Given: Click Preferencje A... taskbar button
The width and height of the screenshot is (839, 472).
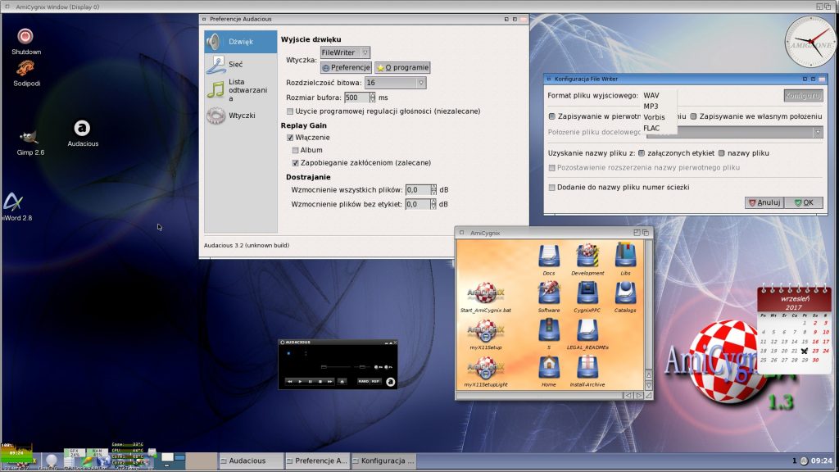Looking at the screenshot, I should [317, 461].
